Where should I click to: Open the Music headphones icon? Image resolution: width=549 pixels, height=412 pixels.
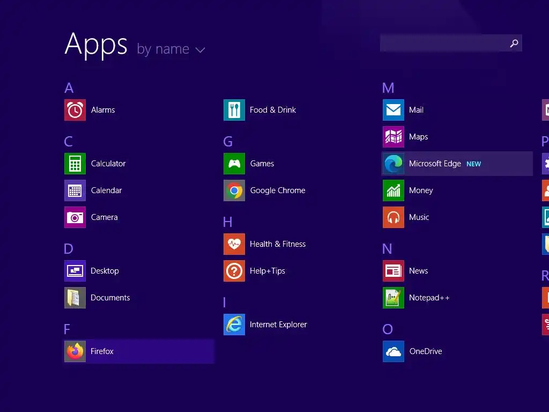(x=394, y=217)
